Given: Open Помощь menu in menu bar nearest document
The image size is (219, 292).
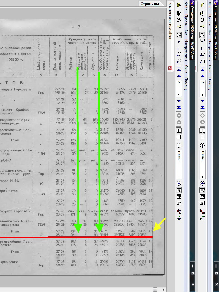Looking at the screenshot, I should coord(186,84).
